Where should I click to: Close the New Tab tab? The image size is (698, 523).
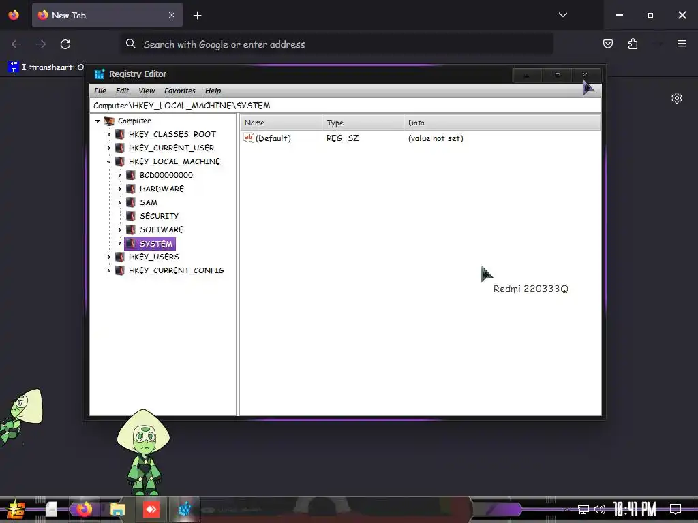(172, 15)
